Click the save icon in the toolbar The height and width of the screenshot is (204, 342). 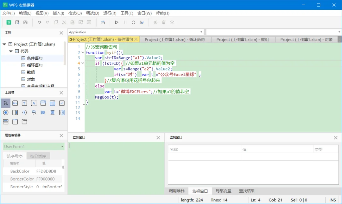point(26,22)
